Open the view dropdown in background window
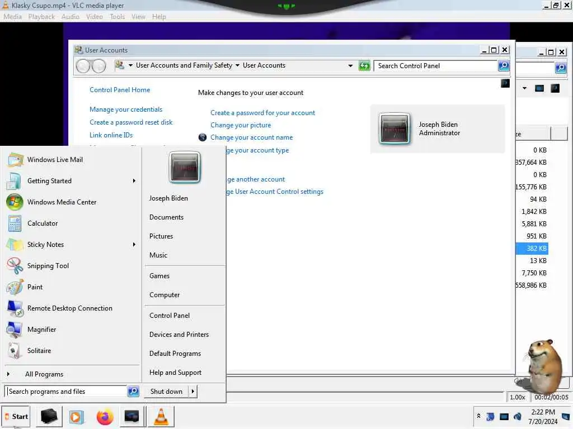This screenshot has height=429, width=573. 525,88
